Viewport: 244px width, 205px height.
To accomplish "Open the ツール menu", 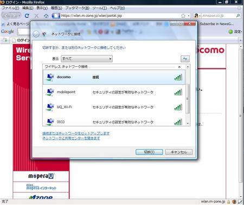I will click(100, 8).
